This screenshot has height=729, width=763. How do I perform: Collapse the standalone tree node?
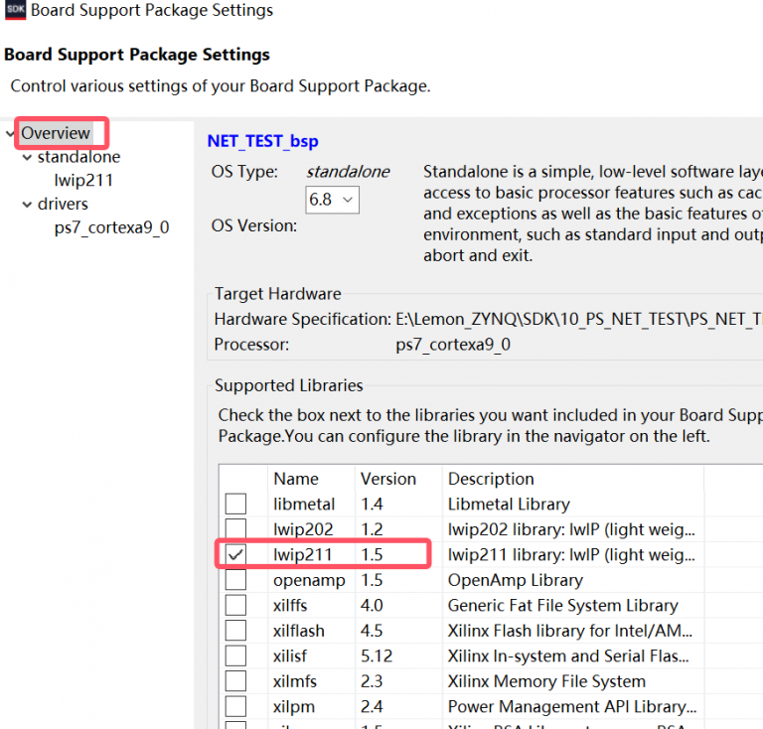(27, 157)
